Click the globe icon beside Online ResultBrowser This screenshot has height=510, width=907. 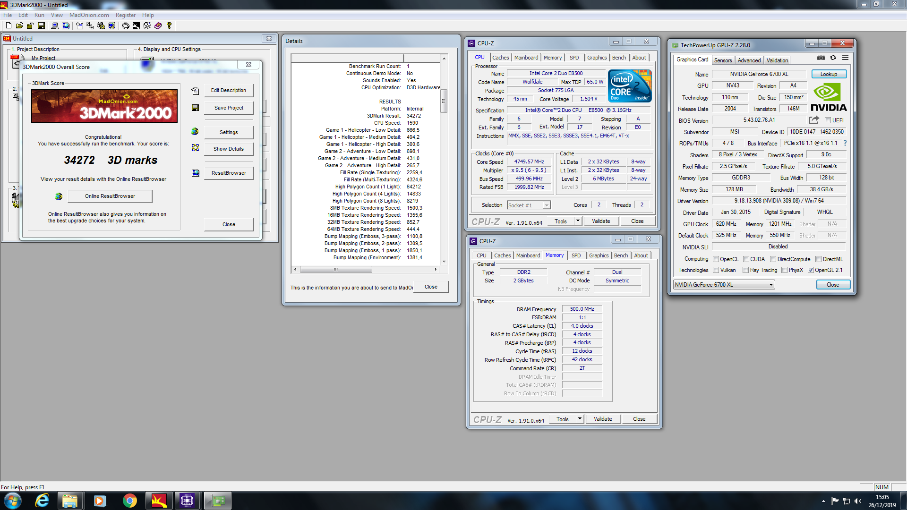click(59, 196)
